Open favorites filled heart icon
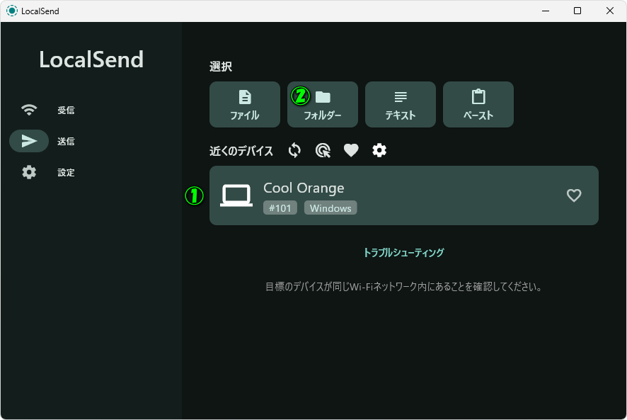 (351, 151)
